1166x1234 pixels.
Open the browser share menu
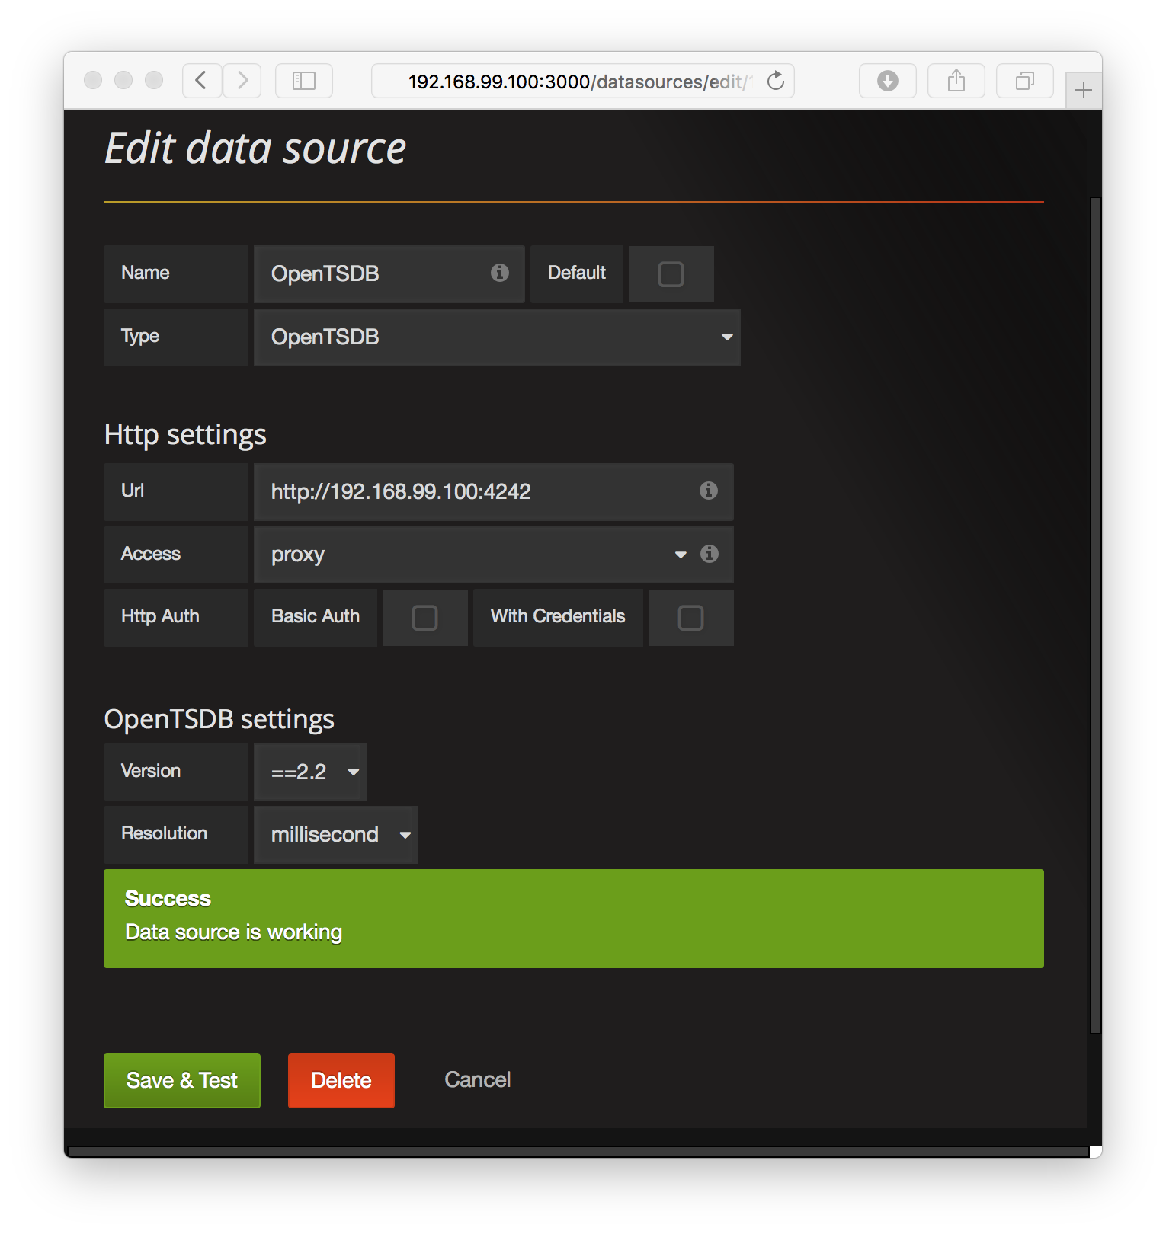click(956, 80)
